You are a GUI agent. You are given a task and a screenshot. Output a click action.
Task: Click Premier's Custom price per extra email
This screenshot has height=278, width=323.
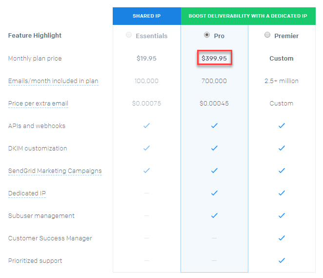[x=282, y=103]
